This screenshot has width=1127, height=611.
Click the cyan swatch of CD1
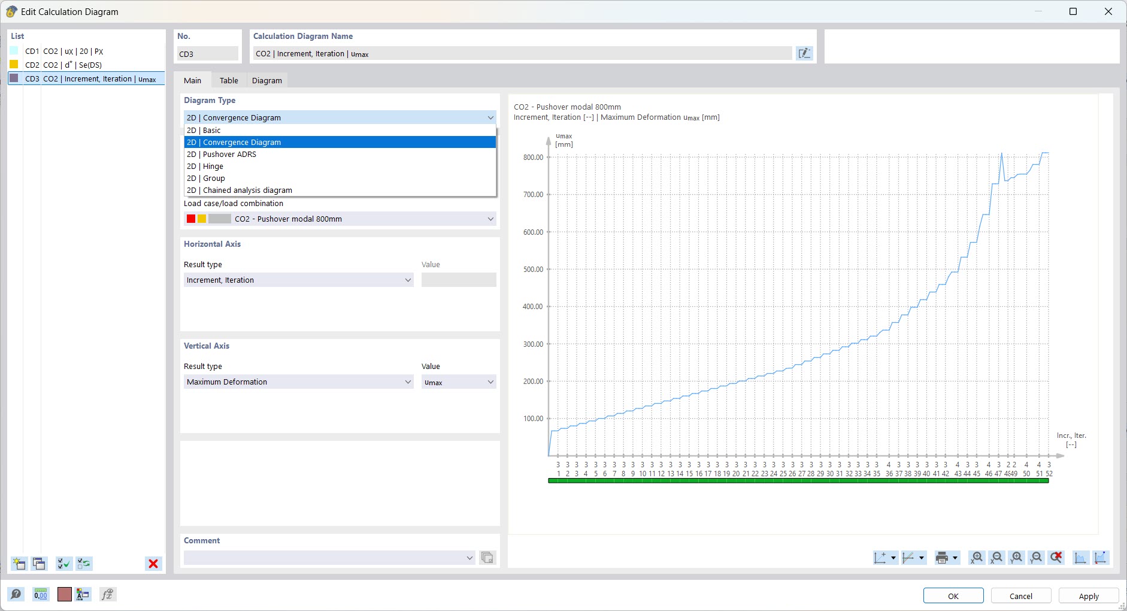(x=14, y=51)
